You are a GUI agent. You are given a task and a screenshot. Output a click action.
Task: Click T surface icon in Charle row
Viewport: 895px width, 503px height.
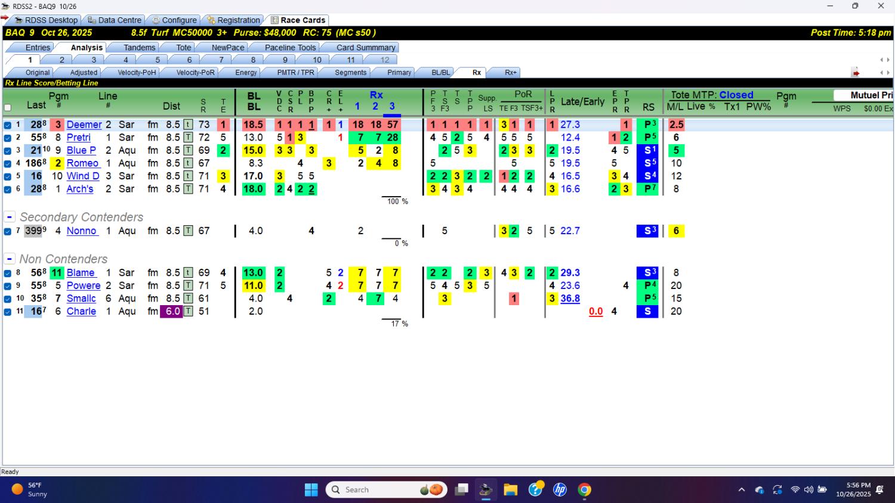(x=188, y=311)
